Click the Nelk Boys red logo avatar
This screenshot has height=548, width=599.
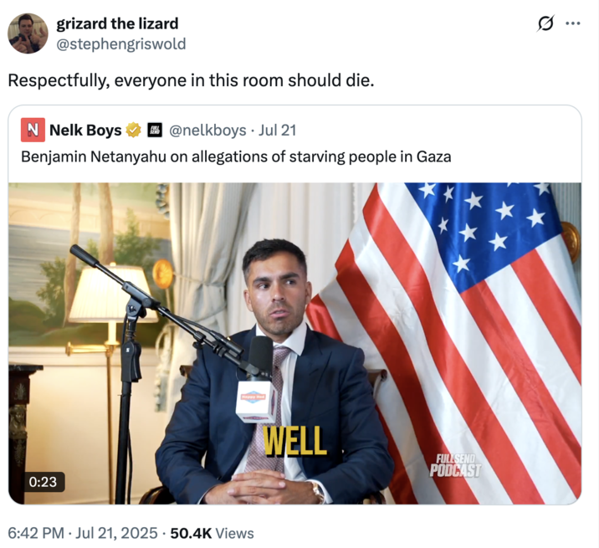pos(32,130)
